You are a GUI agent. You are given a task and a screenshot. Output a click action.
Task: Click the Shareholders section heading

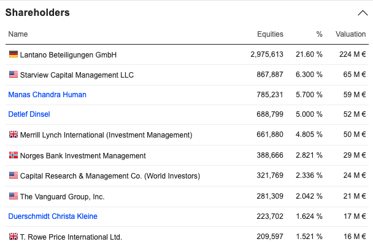[x=37, y=13]
